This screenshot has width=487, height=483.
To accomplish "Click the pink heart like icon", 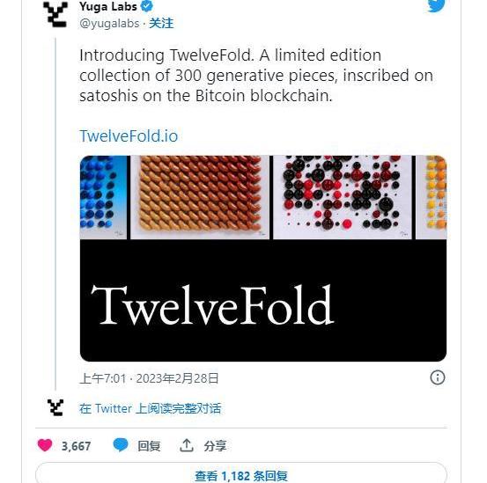I will 45,445.
